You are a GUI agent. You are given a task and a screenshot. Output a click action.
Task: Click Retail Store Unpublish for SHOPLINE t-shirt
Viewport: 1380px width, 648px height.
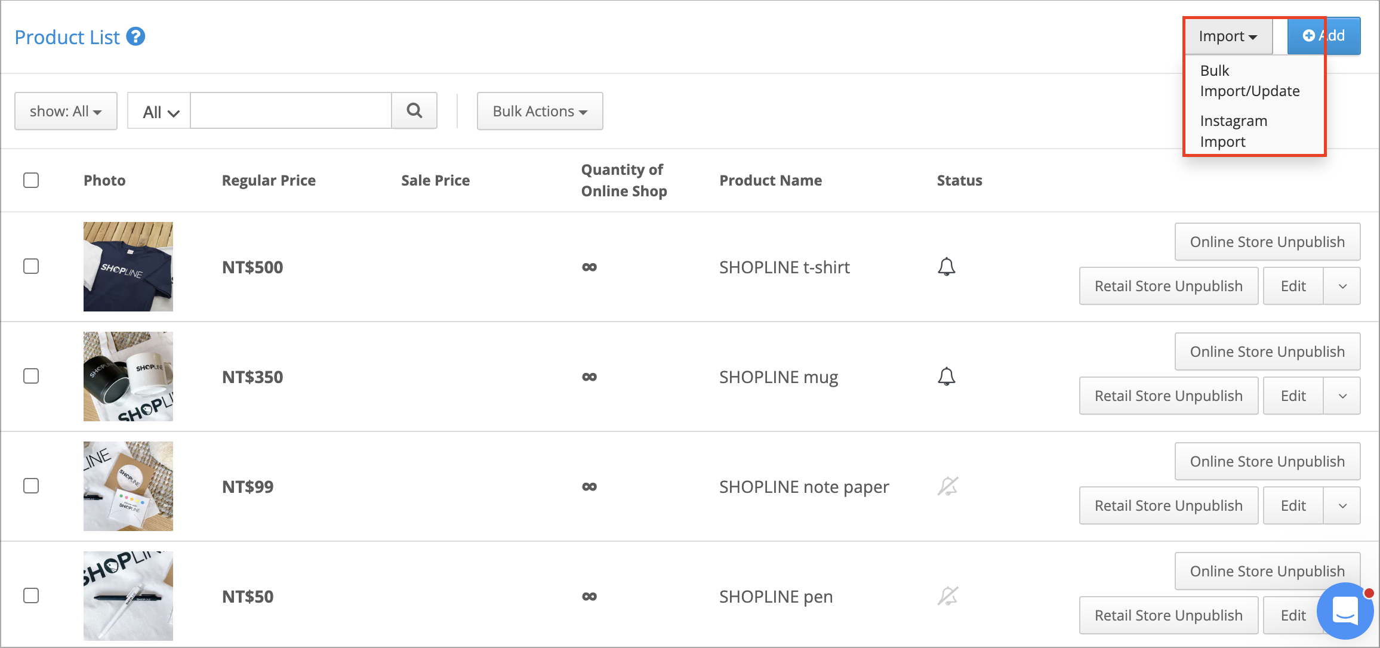pos(1169,286)
